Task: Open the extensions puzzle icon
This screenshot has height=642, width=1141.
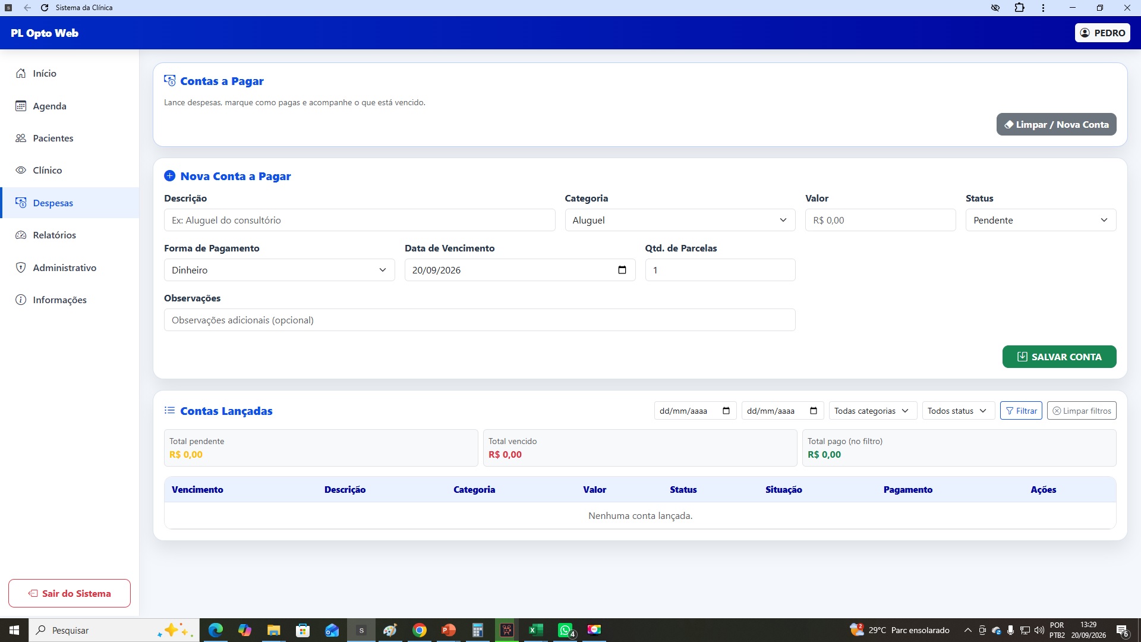Action: point(1019,8)
